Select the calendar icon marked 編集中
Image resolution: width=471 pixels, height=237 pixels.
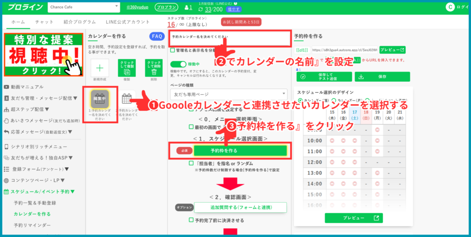99,99
